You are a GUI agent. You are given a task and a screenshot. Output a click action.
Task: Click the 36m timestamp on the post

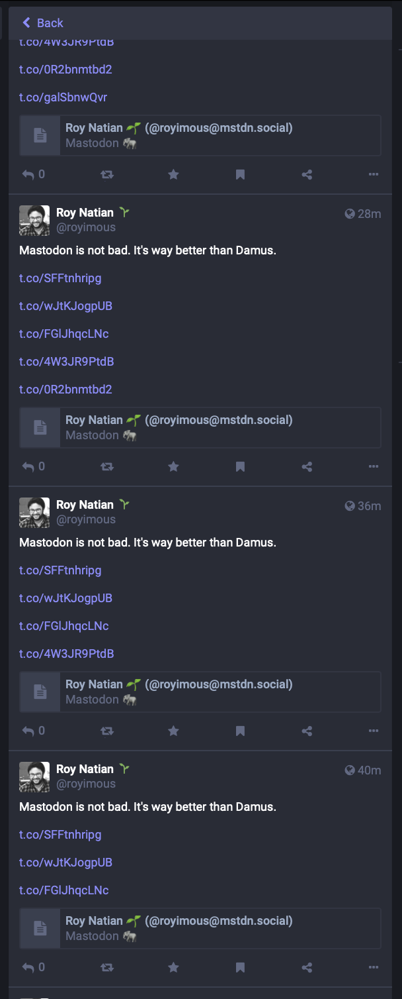368,506
